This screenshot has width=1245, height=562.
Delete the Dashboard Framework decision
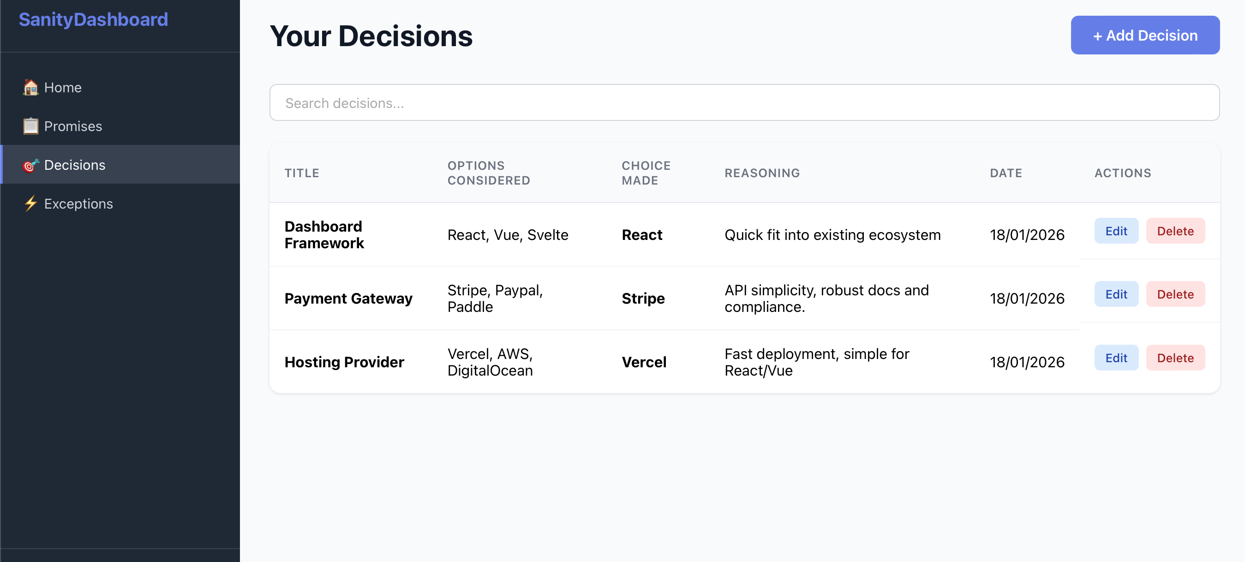1175,231
